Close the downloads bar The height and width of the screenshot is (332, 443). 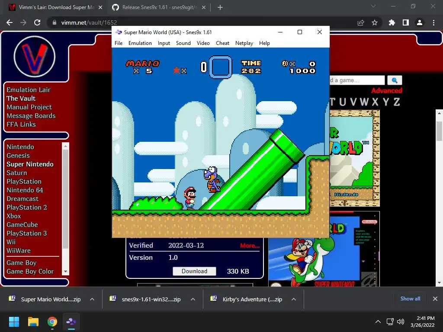click(435, 299)
